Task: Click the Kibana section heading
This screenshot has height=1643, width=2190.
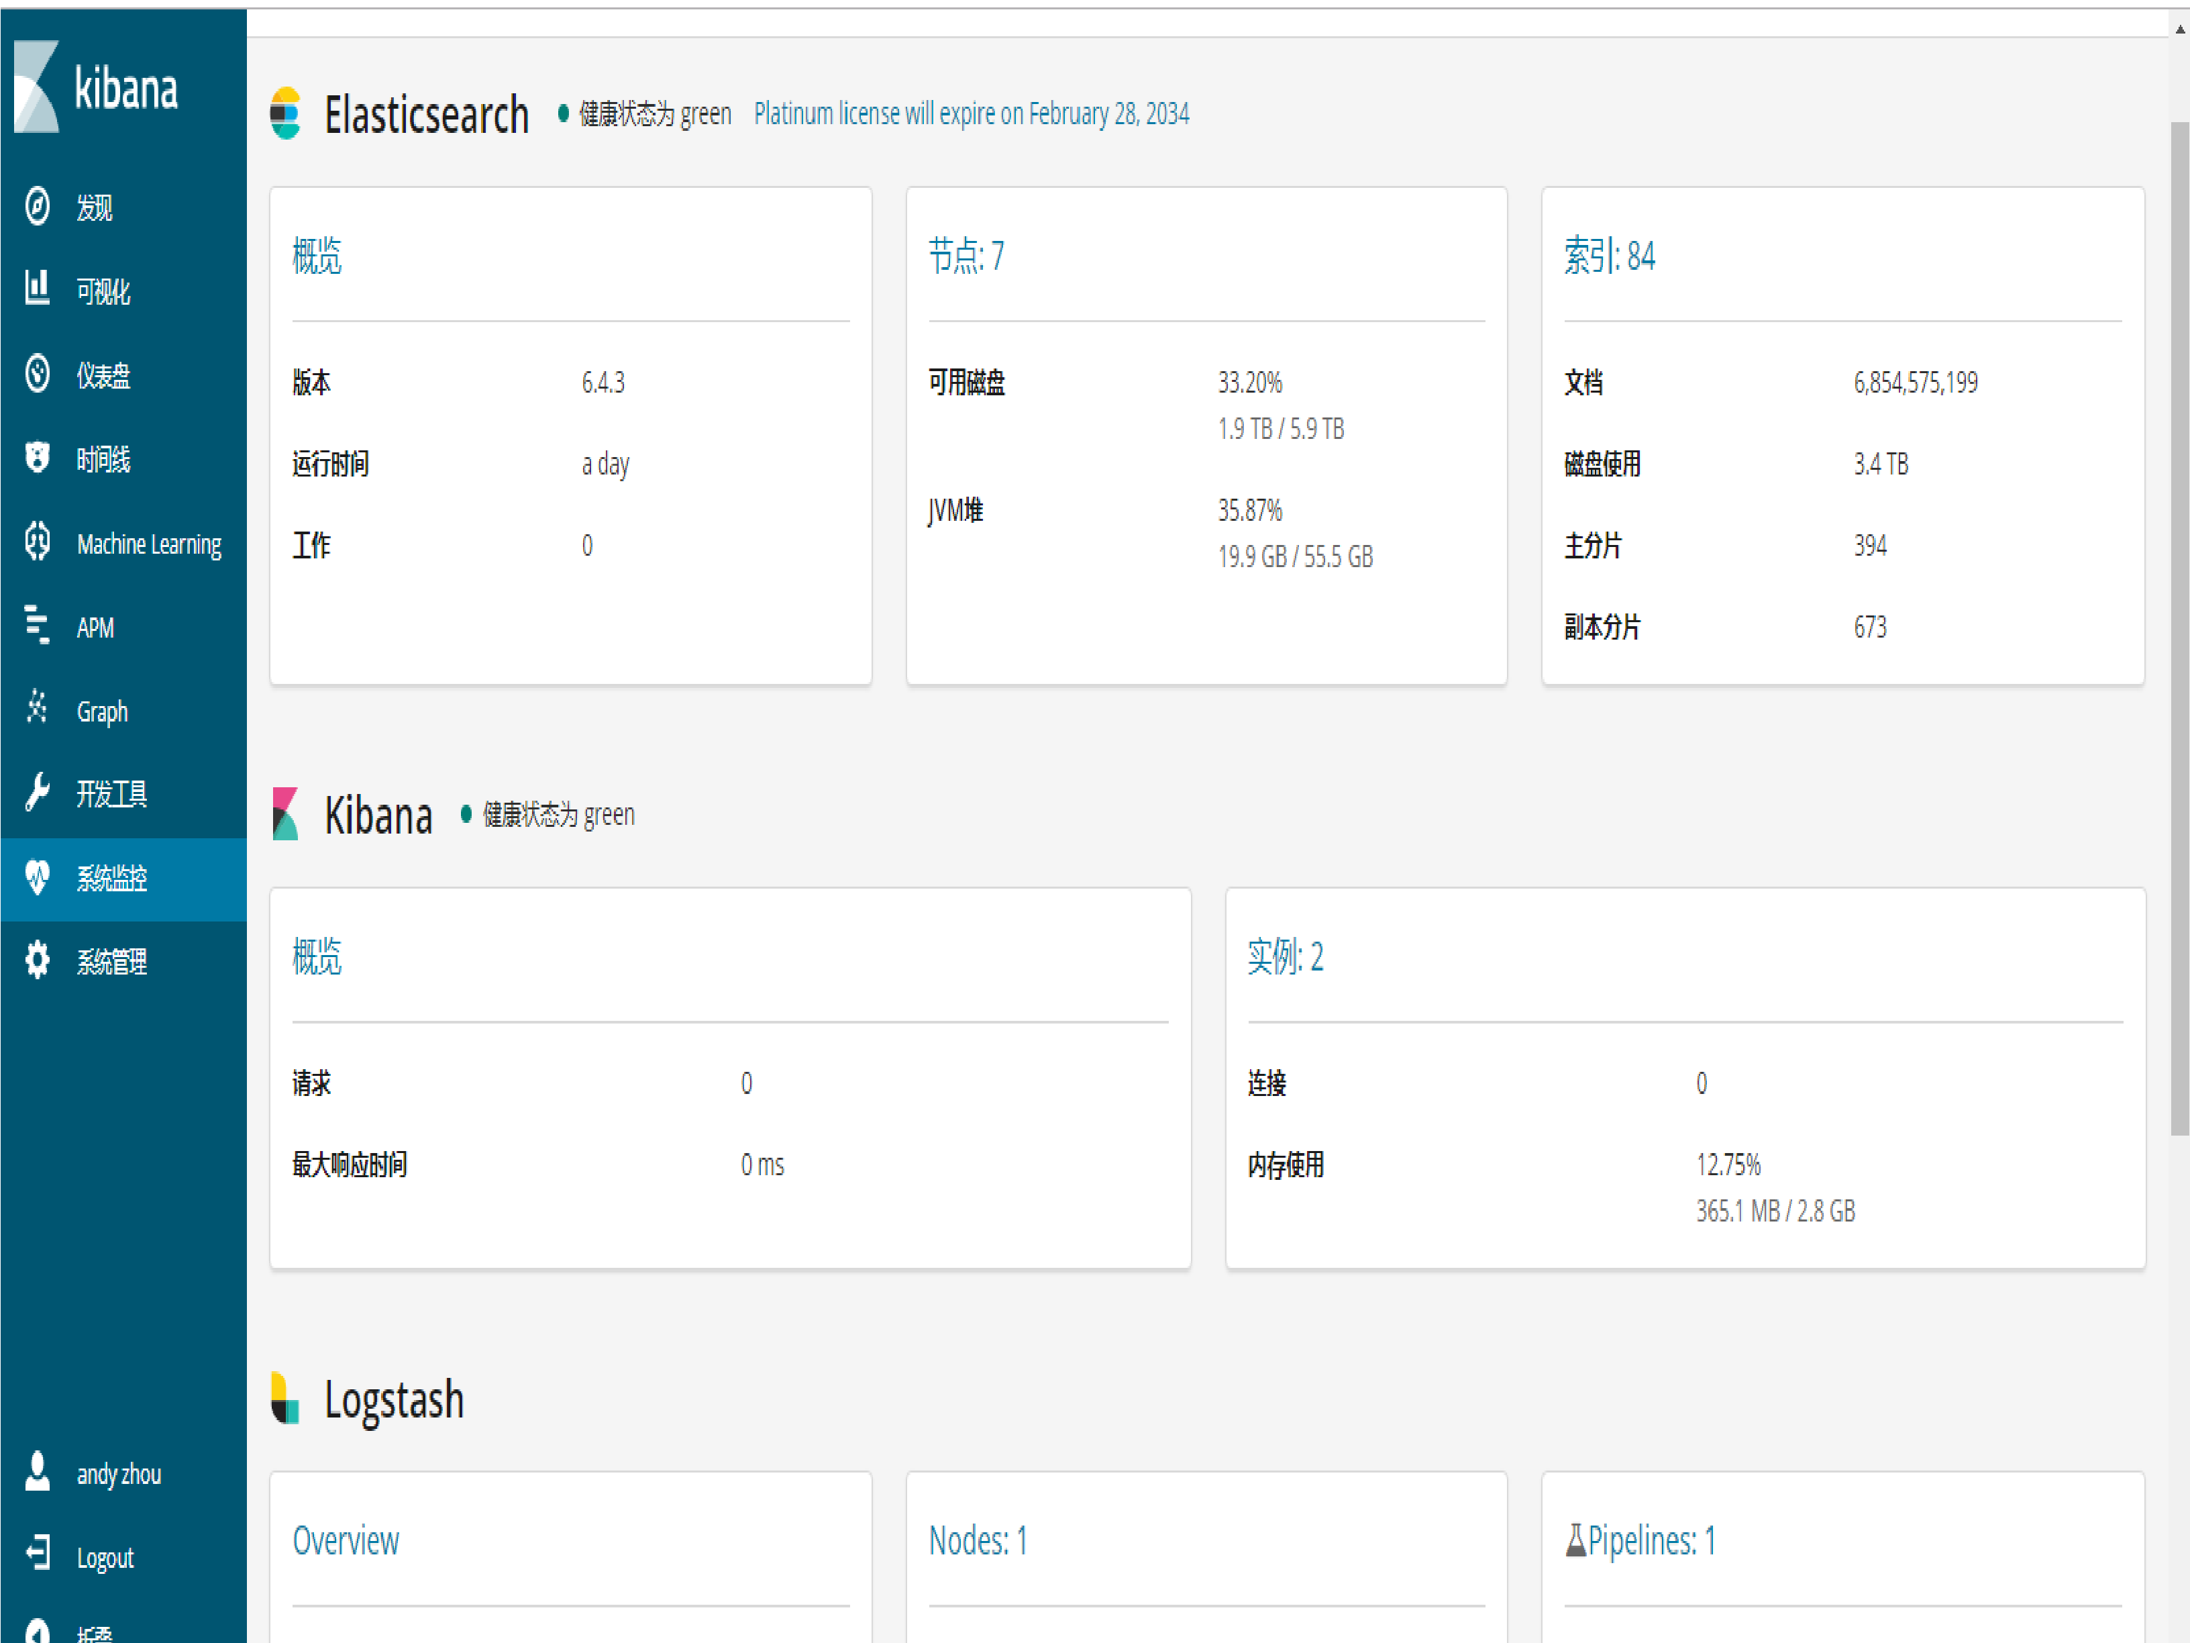Action: coord(378,815)
